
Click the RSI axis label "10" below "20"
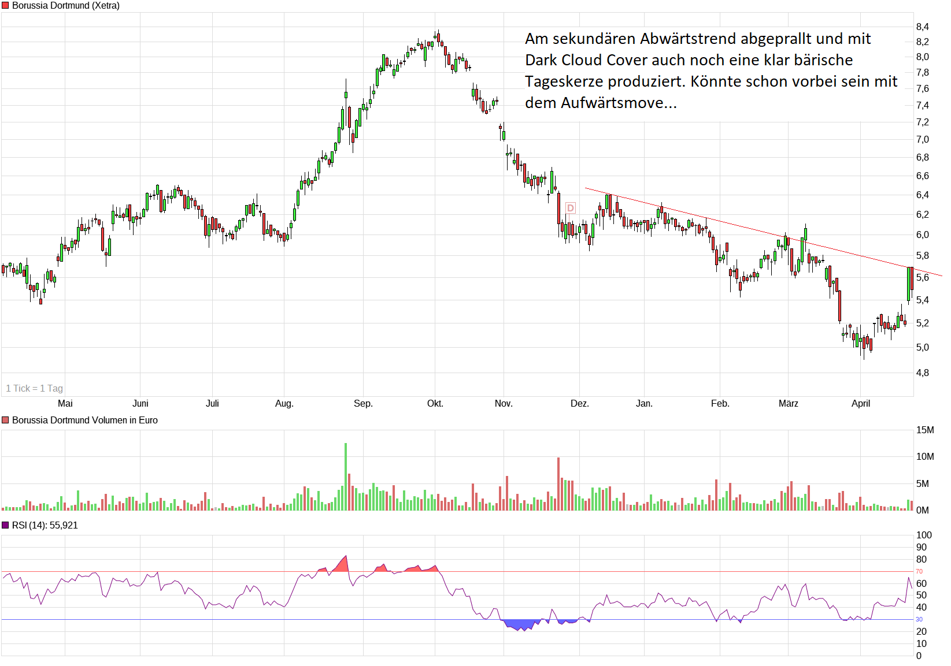(x=922, y=644)
